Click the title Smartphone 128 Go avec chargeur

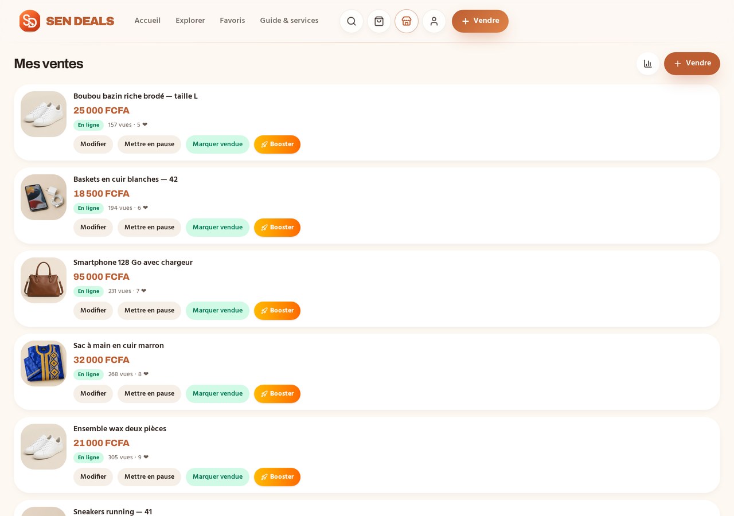coord(133,263)
